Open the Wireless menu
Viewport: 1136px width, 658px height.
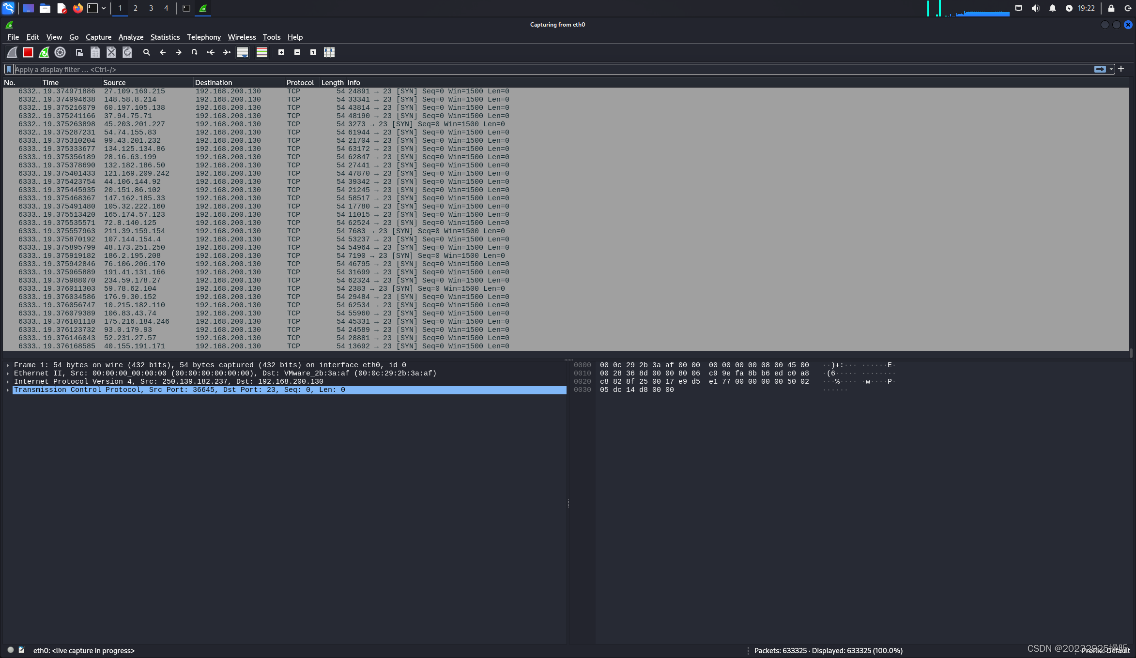tap(242, 37)
